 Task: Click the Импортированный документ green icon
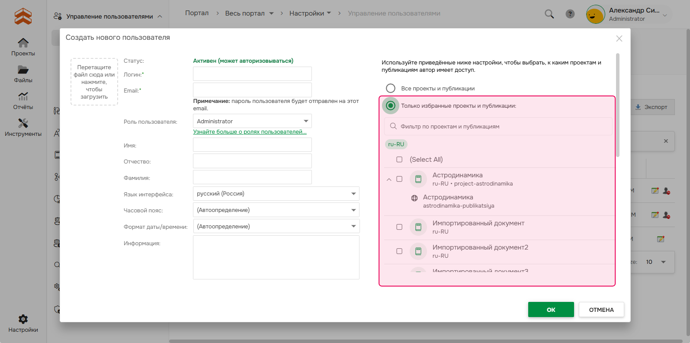pyautogui.click(x=418, y=227)
